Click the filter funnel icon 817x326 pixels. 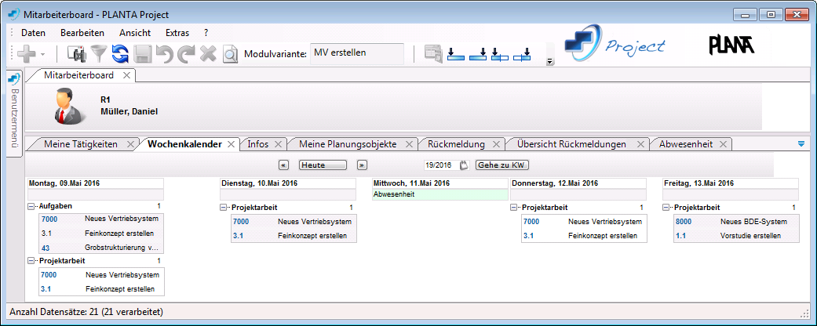click(100, 54)
